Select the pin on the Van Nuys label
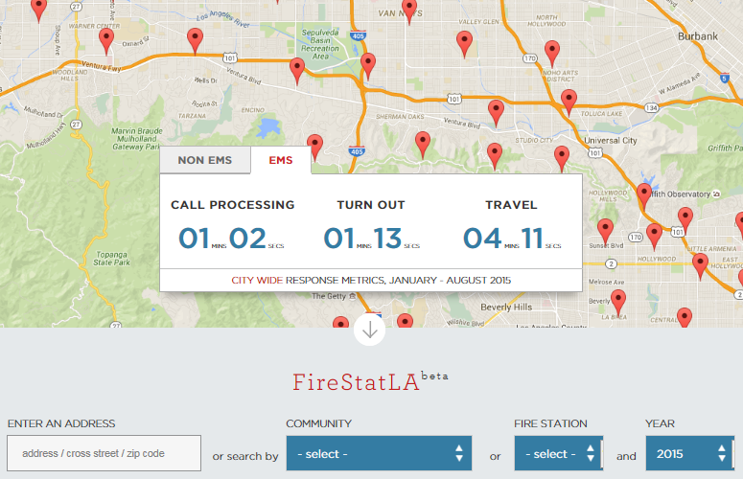This screenshot has width=743, height=479. [409, 11]
